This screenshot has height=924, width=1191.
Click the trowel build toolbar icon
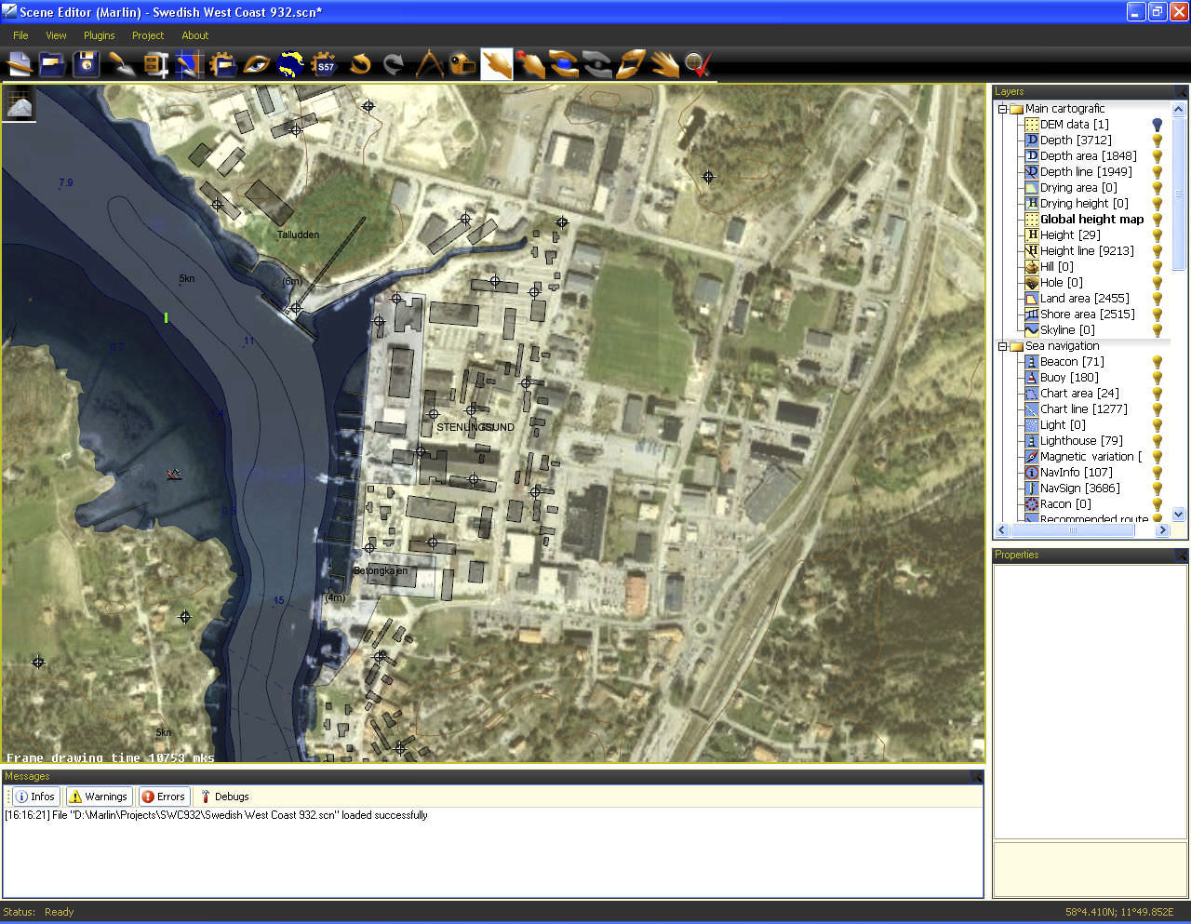(x=121, y=64)
